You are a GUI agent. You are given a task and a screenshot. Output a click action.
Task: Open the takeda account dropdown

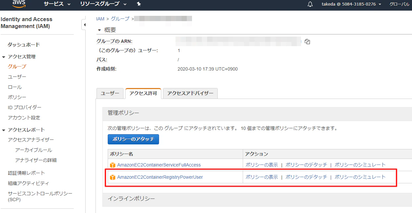[351, 4]
